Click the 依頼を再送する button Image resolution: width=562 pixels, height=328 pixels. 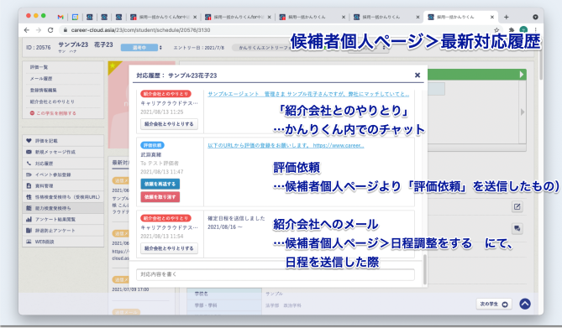click(160, 184)
